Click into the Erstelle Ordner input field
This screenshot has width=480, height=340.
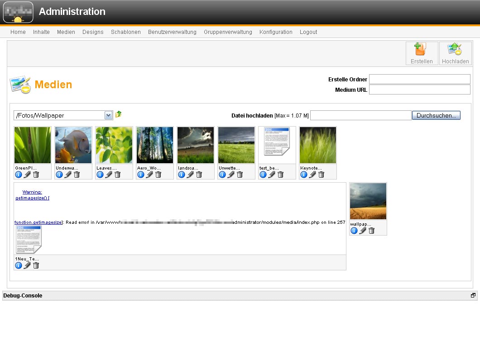tap(419, 80)
